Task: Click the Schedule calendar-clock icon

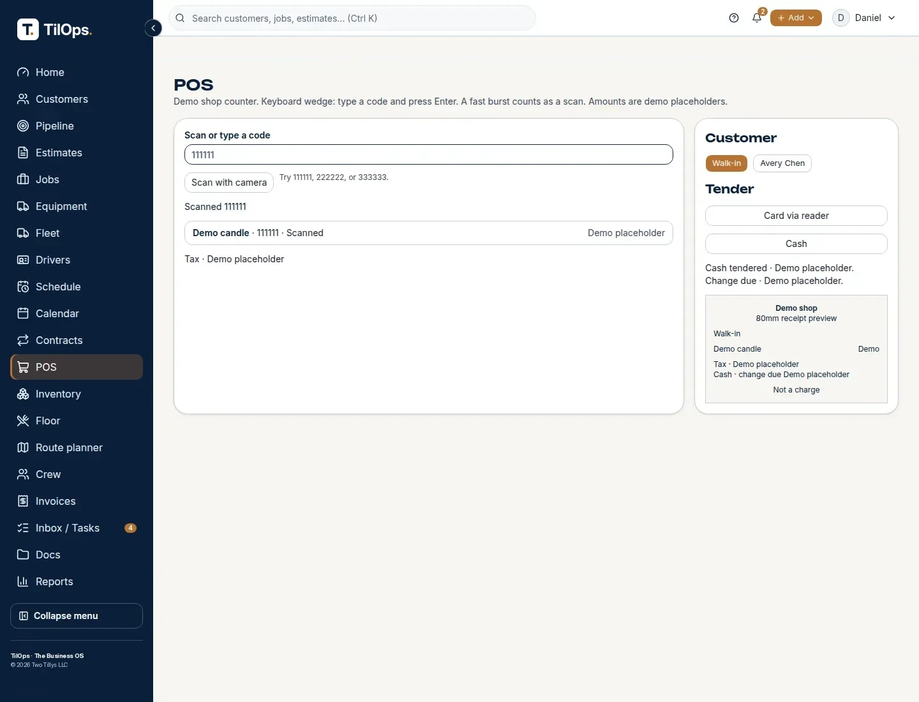Action: point(23,287)
